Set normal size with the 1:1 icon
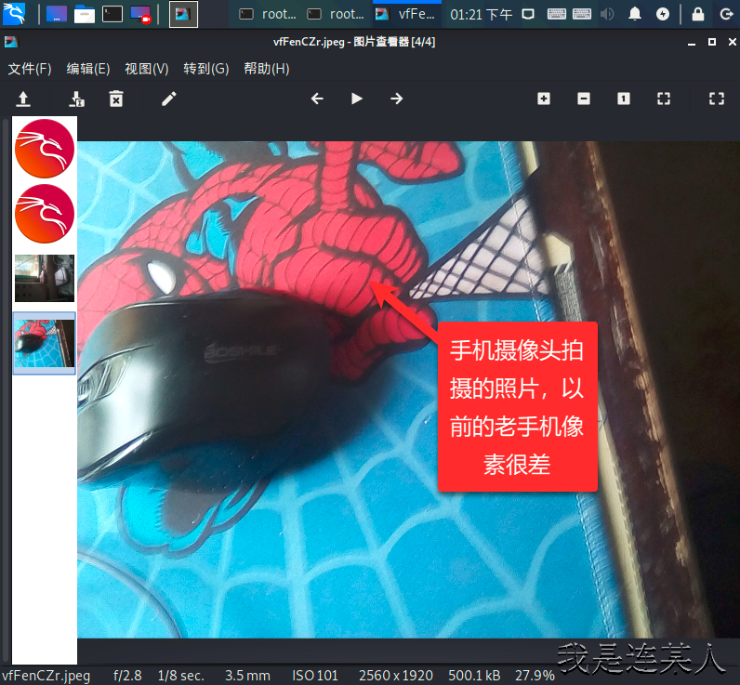The width and height of the screenshot is (740, 685). coord(624,99)
